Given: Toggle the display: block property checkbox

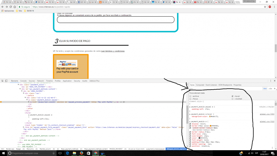Looking at the screenshot, I should [190, 124].
